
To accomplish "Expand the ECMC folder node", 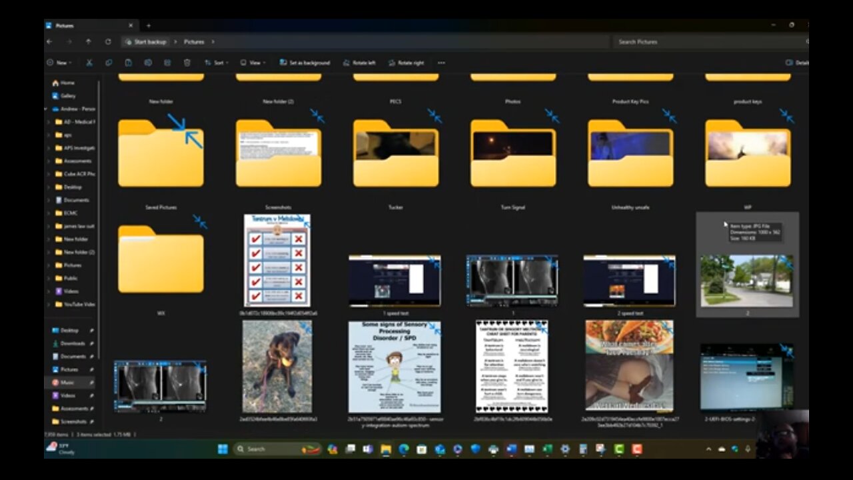I will pyautogui.click(x=50, y=213).
